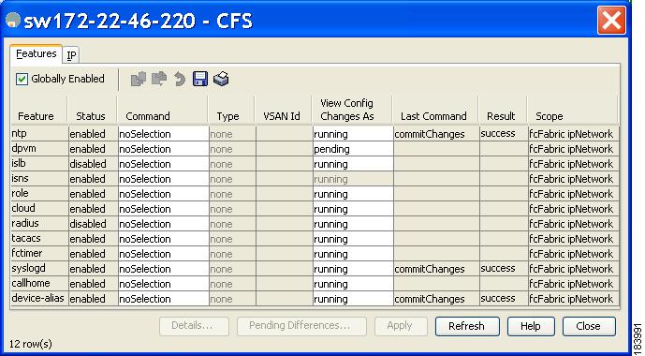Open Command dropdown for the syslogd row
Viewport: 645px width, 356px height.
[x=163, y=269]
